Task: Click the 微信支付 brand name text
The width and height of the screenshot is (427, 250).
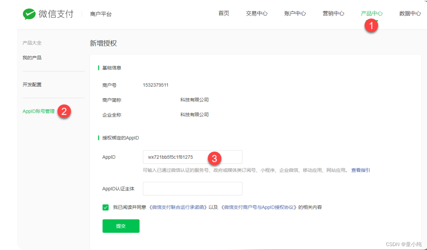Action: 56,14
